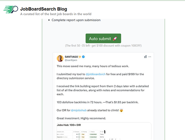Open the tweet's three-dot more menu
The image size is (185, 140).
(150, 57)
